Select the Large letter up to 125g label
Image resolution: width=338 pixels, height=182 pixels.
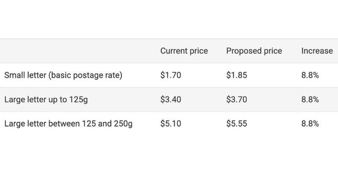pos(46,100)
